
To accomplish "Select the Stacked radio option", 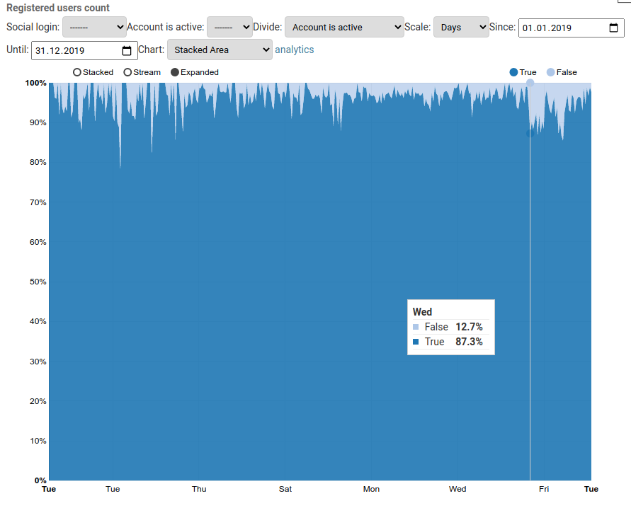I will click(x=77, y=72).
